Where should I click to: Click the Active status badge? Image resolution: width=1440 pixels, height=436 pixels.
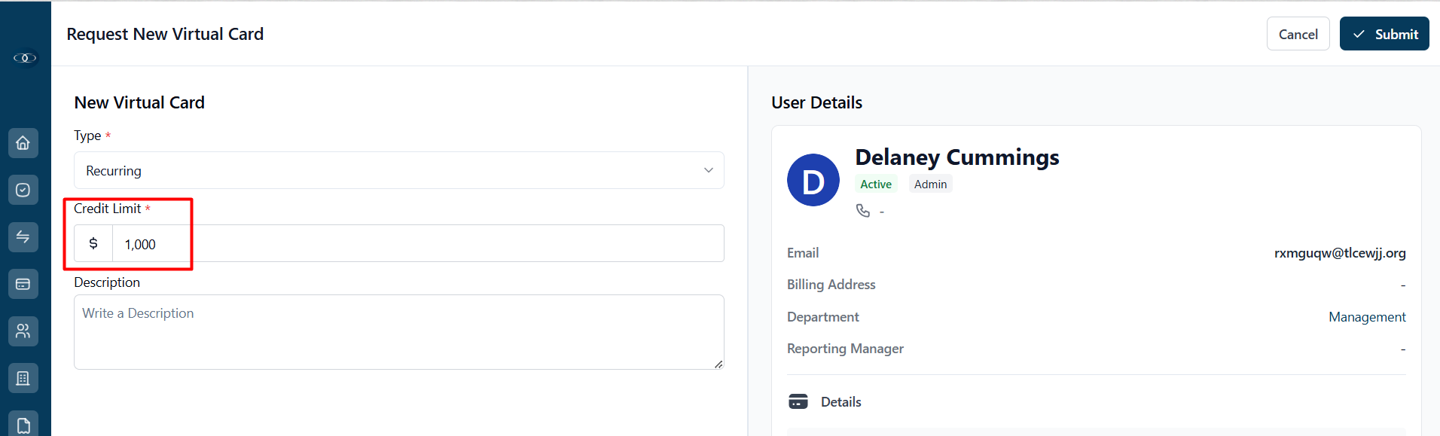[x=876, y=184]
